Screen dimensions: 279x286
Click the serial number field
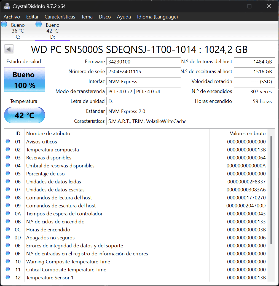tap(143, 72)
